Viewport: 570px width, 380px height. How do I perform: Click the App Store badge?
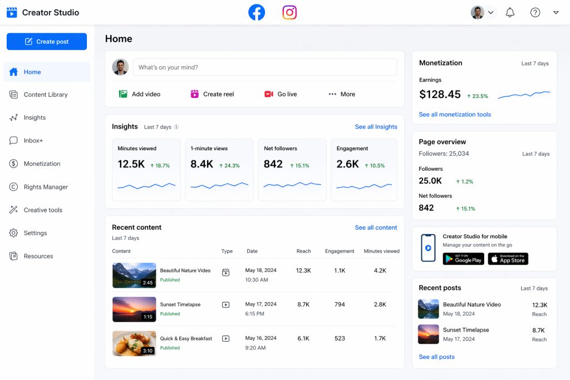point(508,259)
